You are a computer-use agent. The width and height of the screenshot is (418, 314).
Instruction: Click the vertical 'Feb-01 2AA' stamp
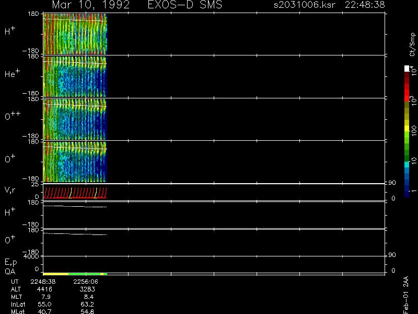[405, 295]
